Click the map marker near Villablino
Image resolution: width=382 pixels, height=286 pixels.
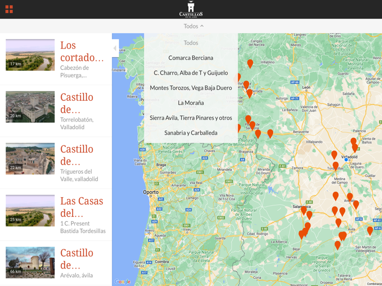pos(250,64)
